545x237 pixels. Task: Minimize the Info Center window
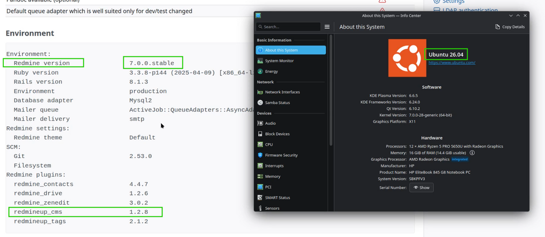click(x=511, y=16)
